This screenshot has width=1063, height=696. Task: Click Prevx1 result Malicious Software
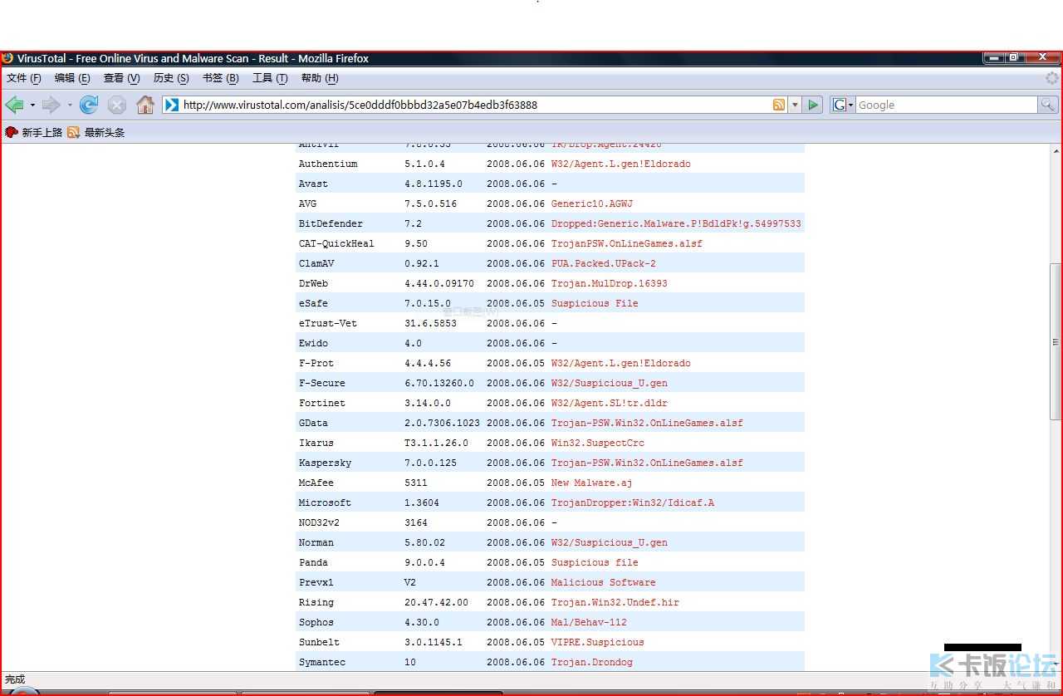604,582
